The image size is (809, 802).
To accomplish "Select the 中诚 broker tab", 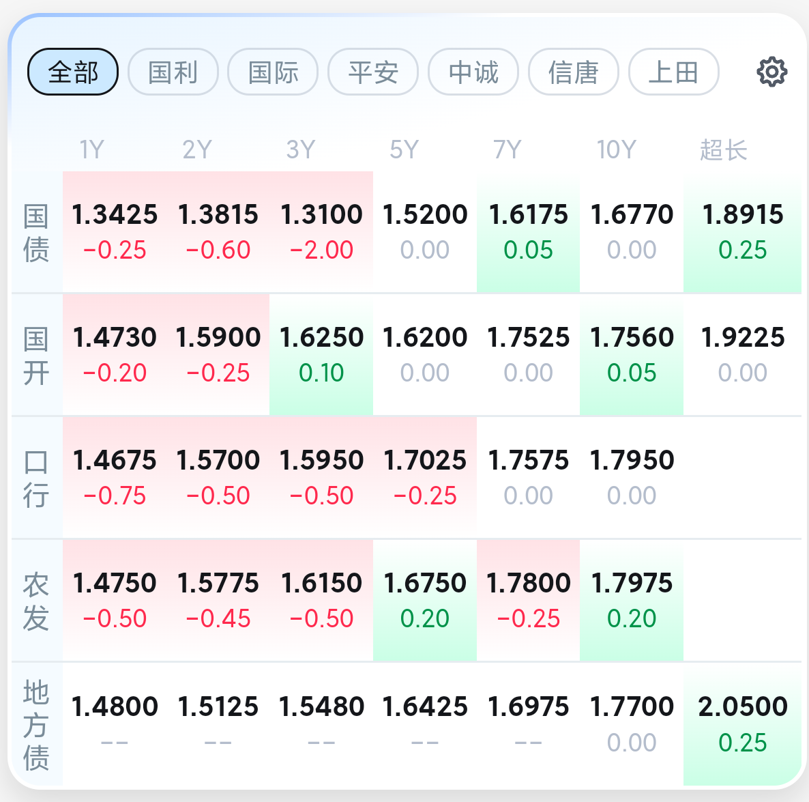I will click(473, 72).
